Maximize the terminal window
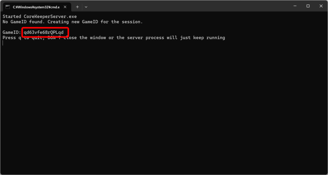Image resolution: width=328 pixels, height=175 pixels. 308,6
